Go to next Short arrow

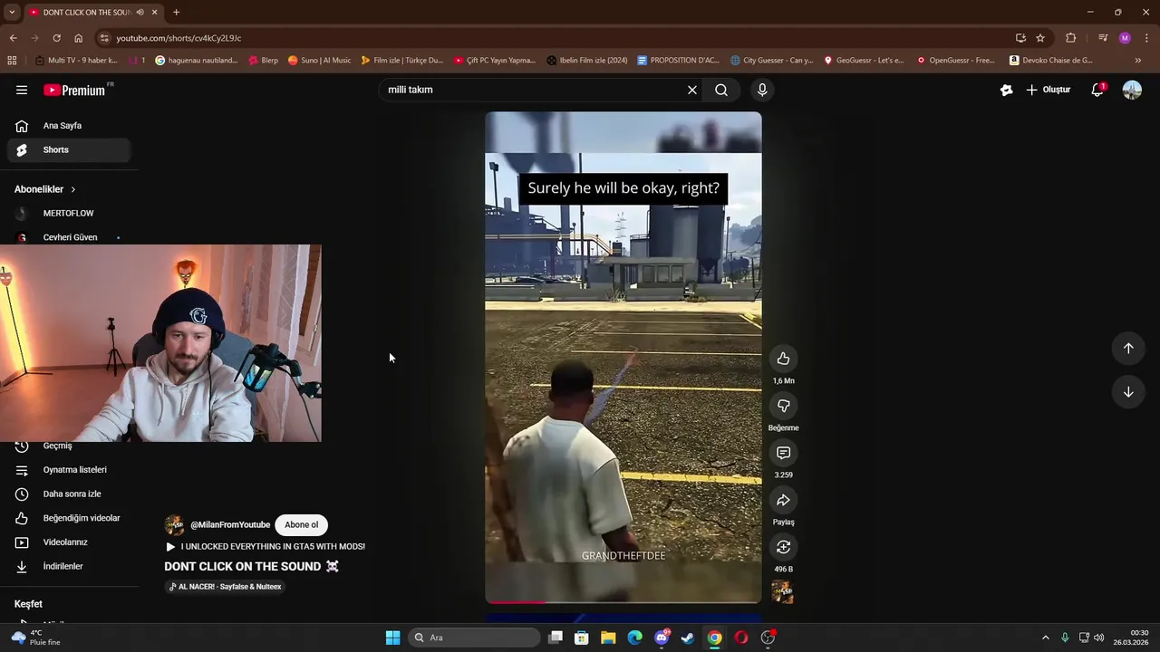pos(1128,392)
